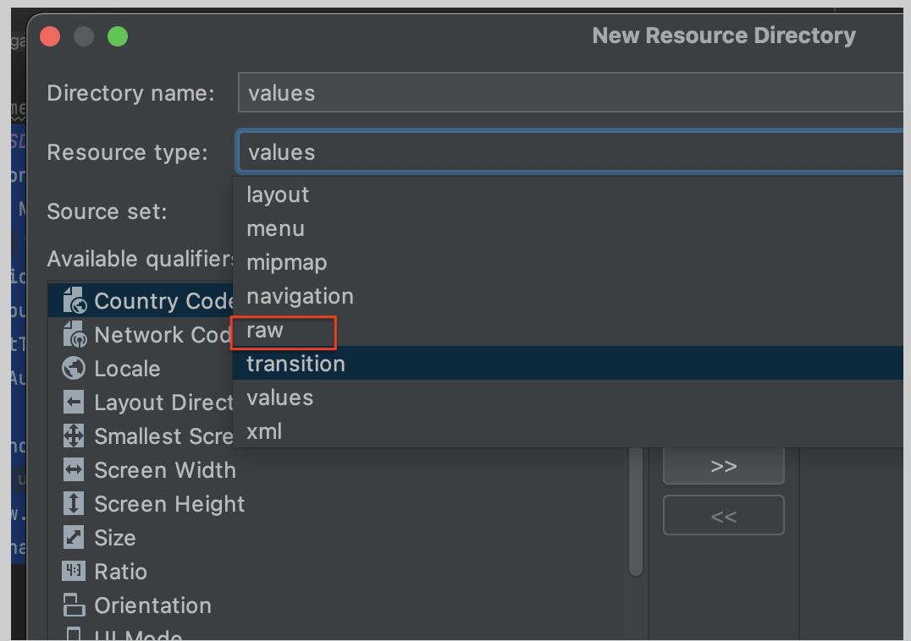
Task: Click the green zoom window button
Action: tap(118, 36)
